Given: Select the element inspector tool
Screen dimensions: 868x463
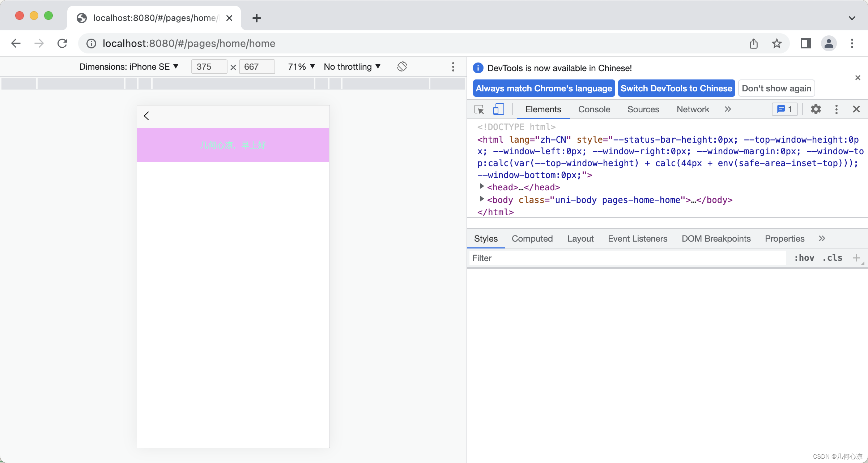Looking at the screenshot, I should (x=479, y=109).
